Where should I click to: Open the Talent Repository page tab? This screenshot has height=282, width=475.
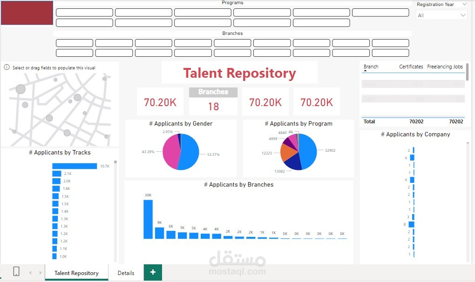click(x=76, y=273)
